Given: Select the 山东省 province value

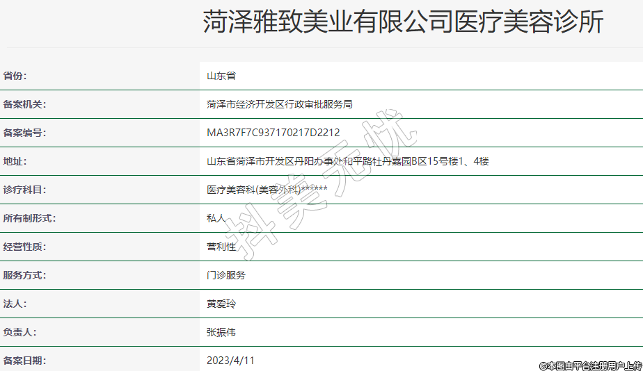Looking at the screenshot, I should coord(221,76).
